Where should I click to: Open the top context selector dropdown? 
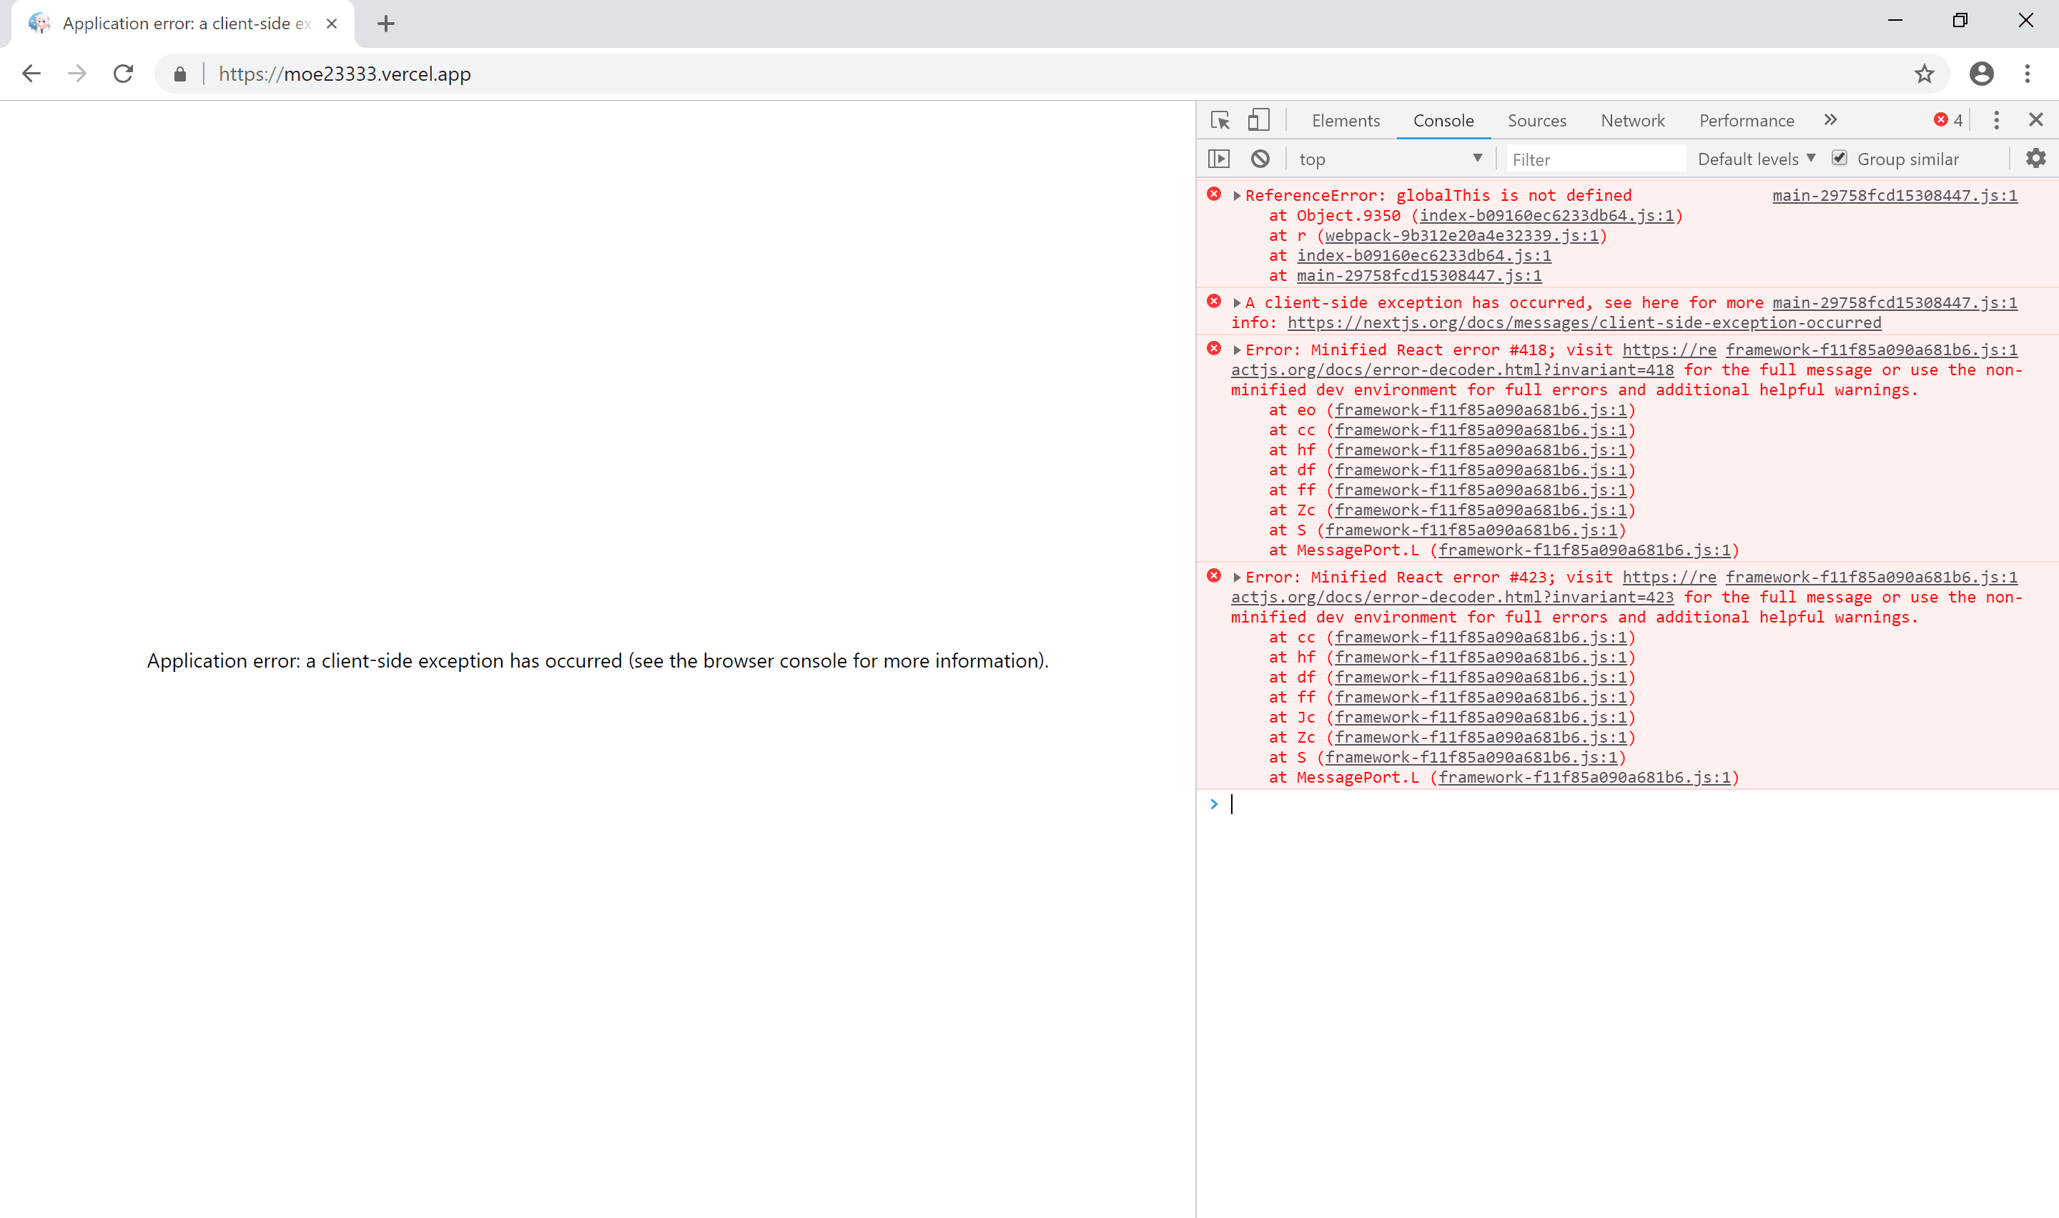click(1389, 159)
